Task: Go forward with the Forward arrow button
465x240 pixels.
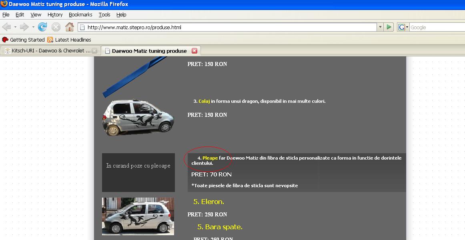Action: 24,27
